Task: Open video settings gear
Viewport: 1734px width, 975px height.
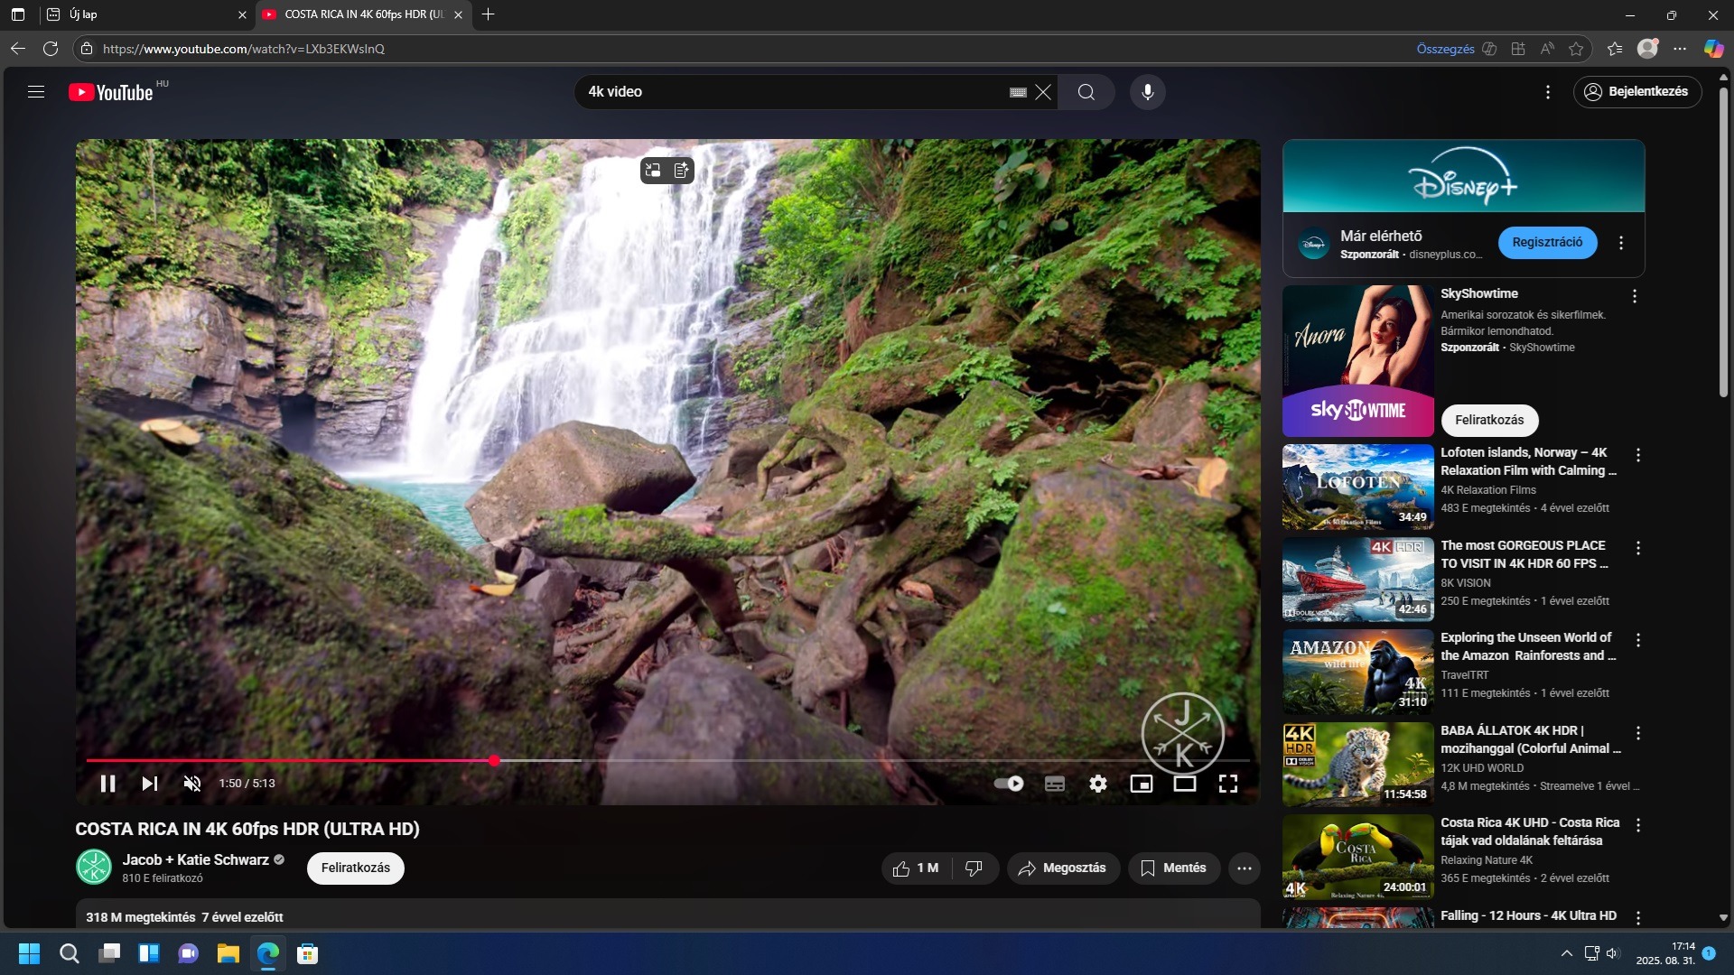Action: [x=1098, y=784]
